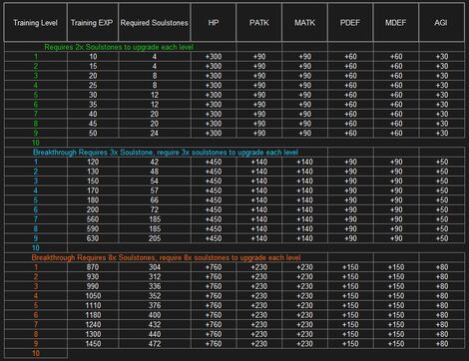The width and height of the screenshot is (469, 361).
Task: Click Training EXP value 560
Action: point(93,219)
